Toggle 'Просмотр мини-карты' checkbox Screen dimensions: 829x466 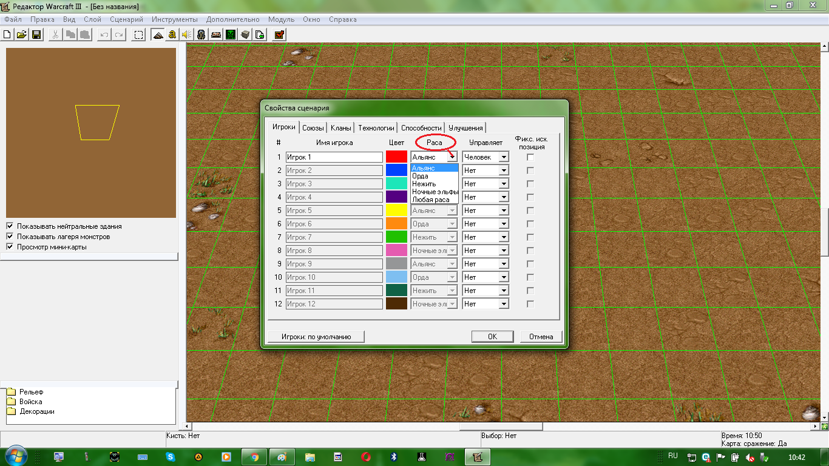pyautogui.click(x=10, y=247)
